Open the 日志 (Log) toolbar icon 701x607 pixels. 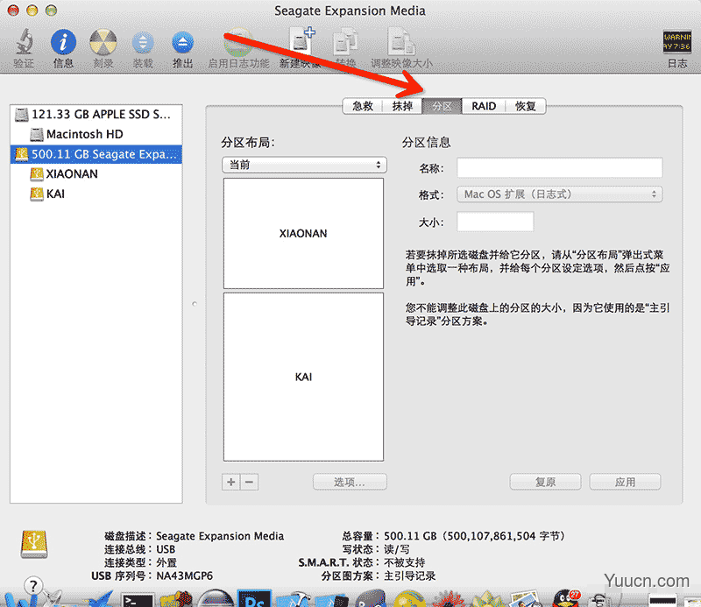click(676, 42)
